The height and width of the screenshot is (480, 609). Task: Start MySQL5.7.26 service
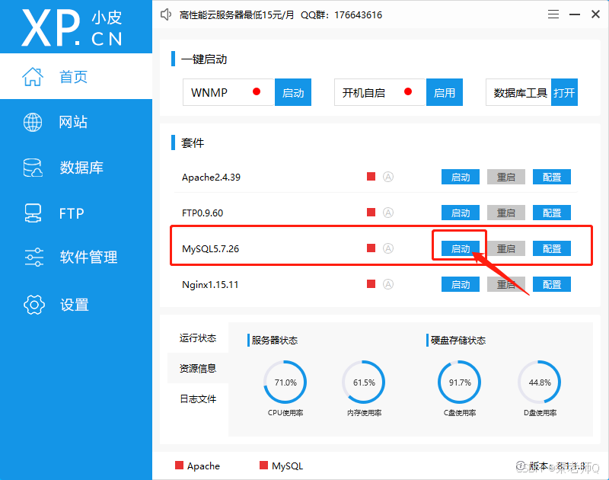click(461, 248)
